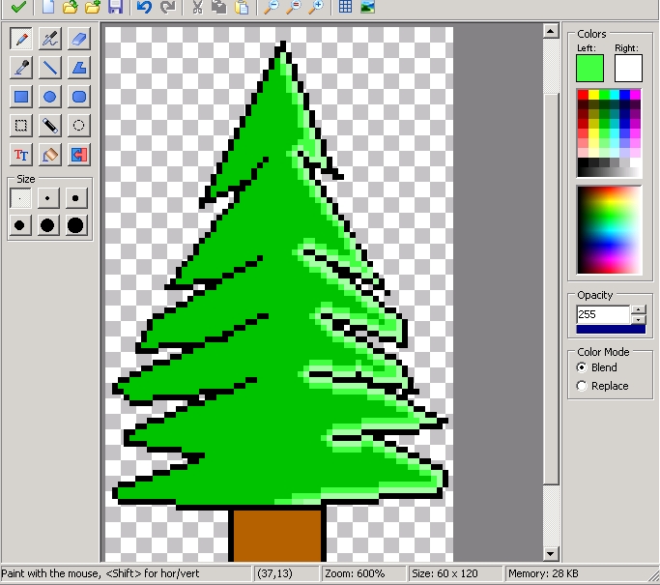Screen dimensions: 660x585
Task: Pick the Eyedropper color picker tool
Action: point(20,68)
